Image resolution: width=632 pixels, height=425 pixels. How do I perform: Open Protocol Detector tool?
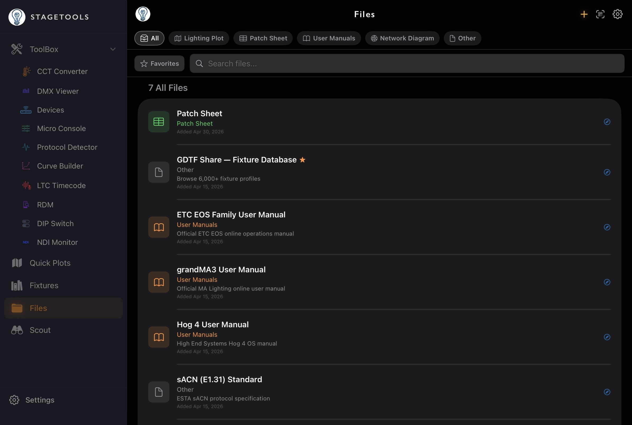click(x=67, y=147)
